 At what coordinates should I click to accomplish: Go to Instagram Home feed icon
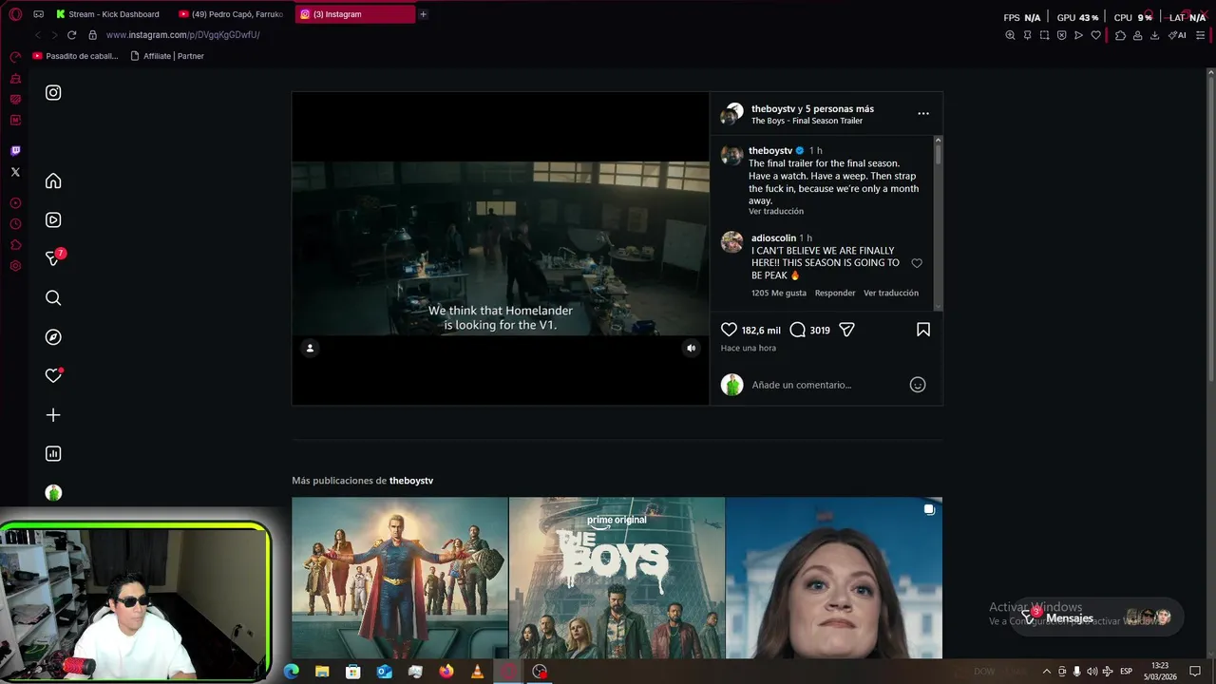click(53, 180)
